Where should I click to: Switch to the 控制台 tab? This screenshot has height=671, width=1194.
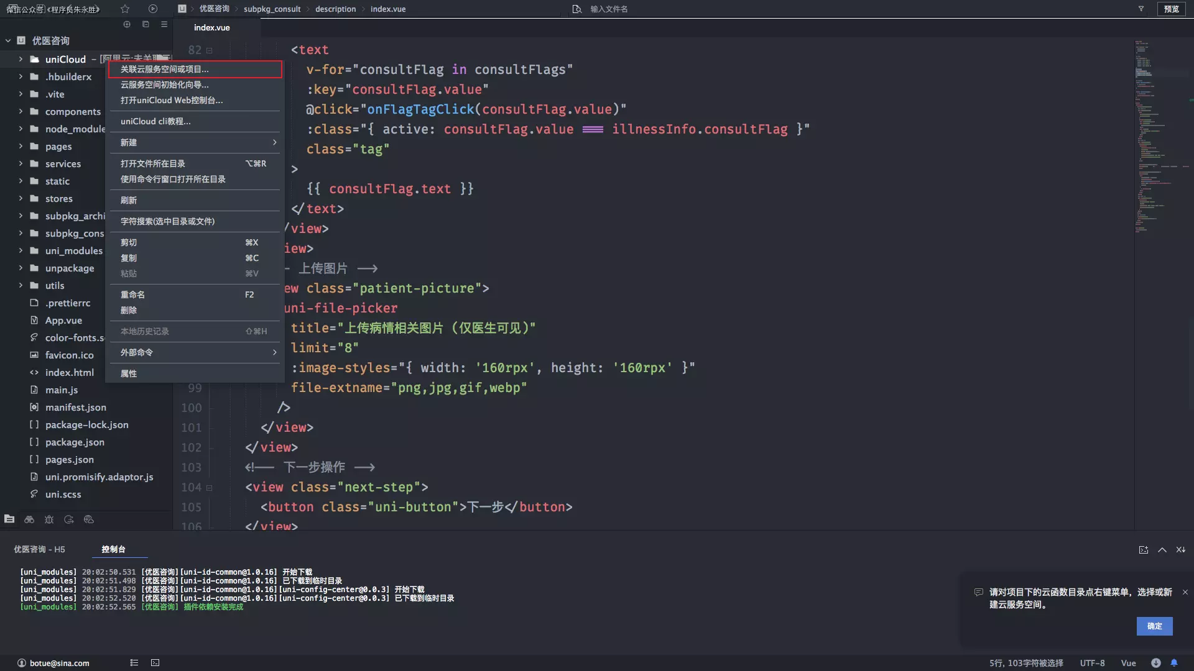tap(113, 549)
